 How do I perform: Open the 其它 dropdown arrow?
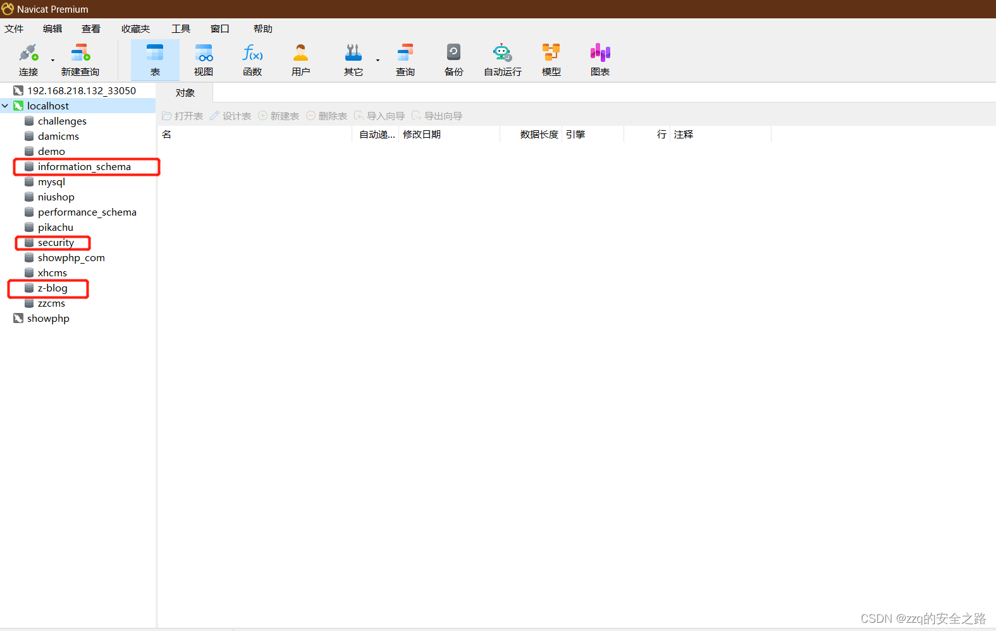pos(378,61)
